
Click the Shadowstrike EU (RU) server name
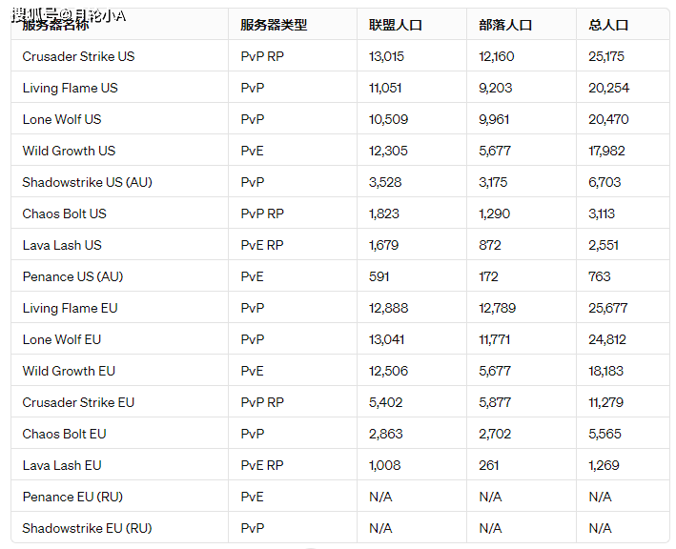[87, 528]
